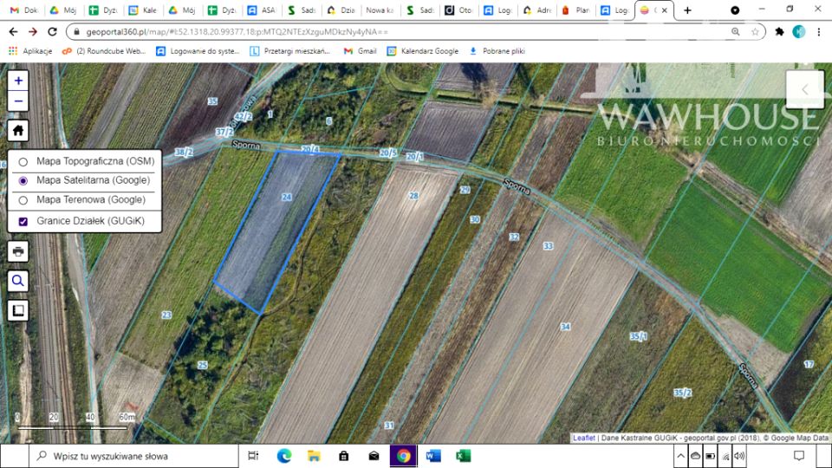Click the map zoom out minus button
832x468 pixels.
point(18,101)
